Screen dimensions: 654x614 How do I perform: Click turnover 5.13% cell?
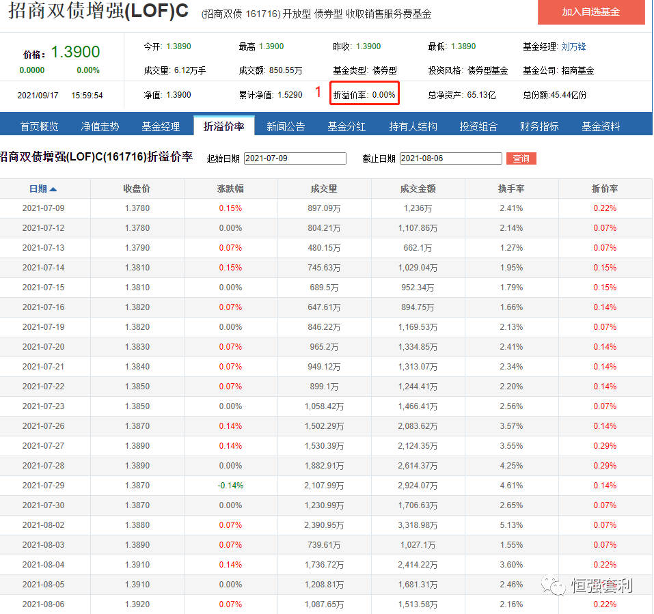click(x=511, y=525)
